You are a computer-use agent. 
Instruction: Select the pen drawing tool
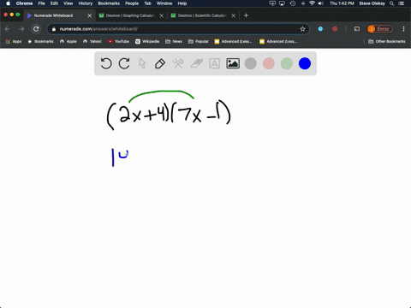point(160,63)
